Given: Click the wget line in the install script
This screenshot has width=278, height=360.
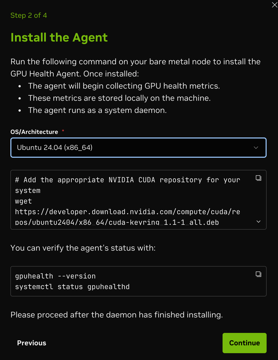Looking at the screenshot, I should point(23,201).
